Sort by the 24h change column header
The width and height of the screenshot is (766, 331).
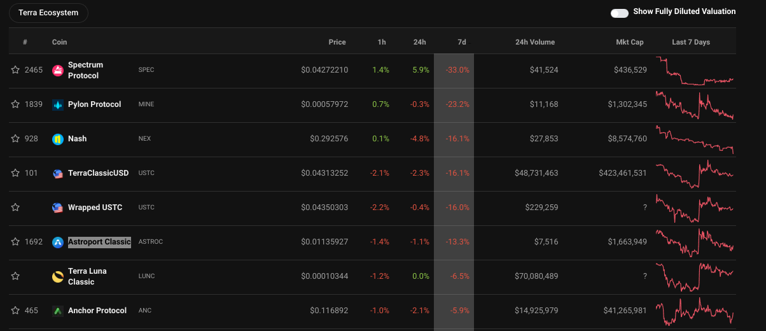click(419, 42)
